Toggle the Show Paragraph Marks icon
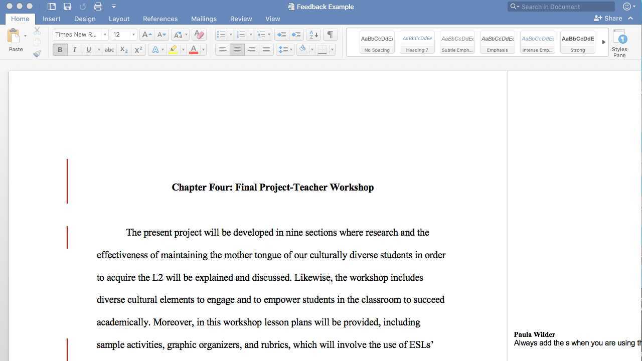This screenshot has width=642, height=361. [x=330, y=34]
